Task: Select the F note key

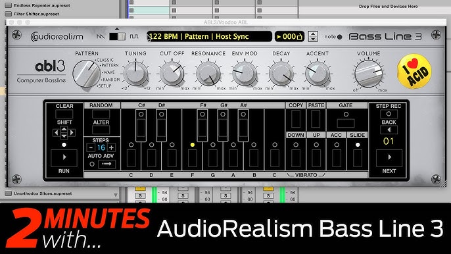Action: pos(193,158)
